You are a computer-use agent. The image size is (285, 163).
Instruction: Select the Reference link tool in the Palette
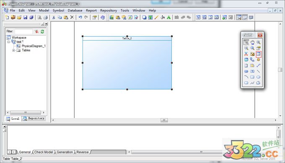[x=252, y=60]
